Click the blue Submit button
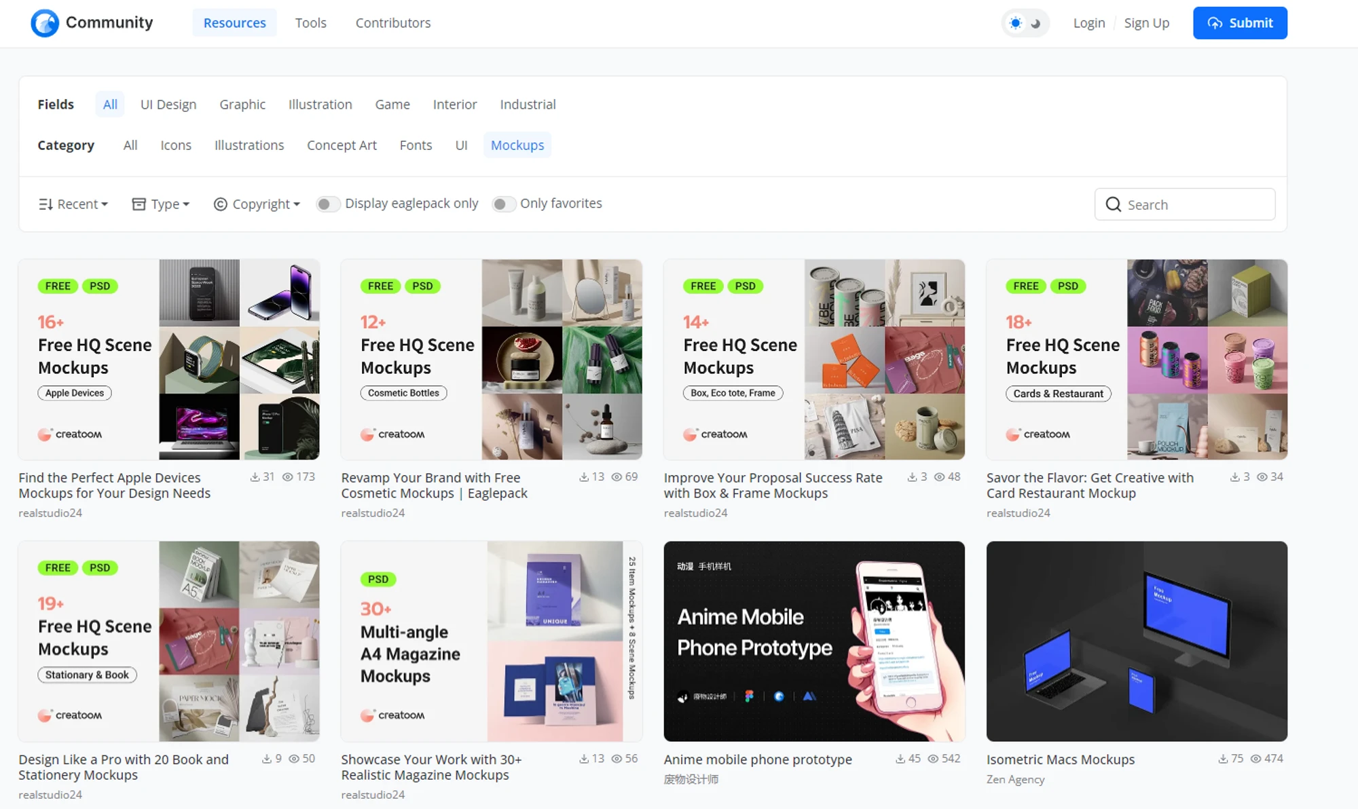The height and width of the screenshot is (809, 1358). point(1240,23)
